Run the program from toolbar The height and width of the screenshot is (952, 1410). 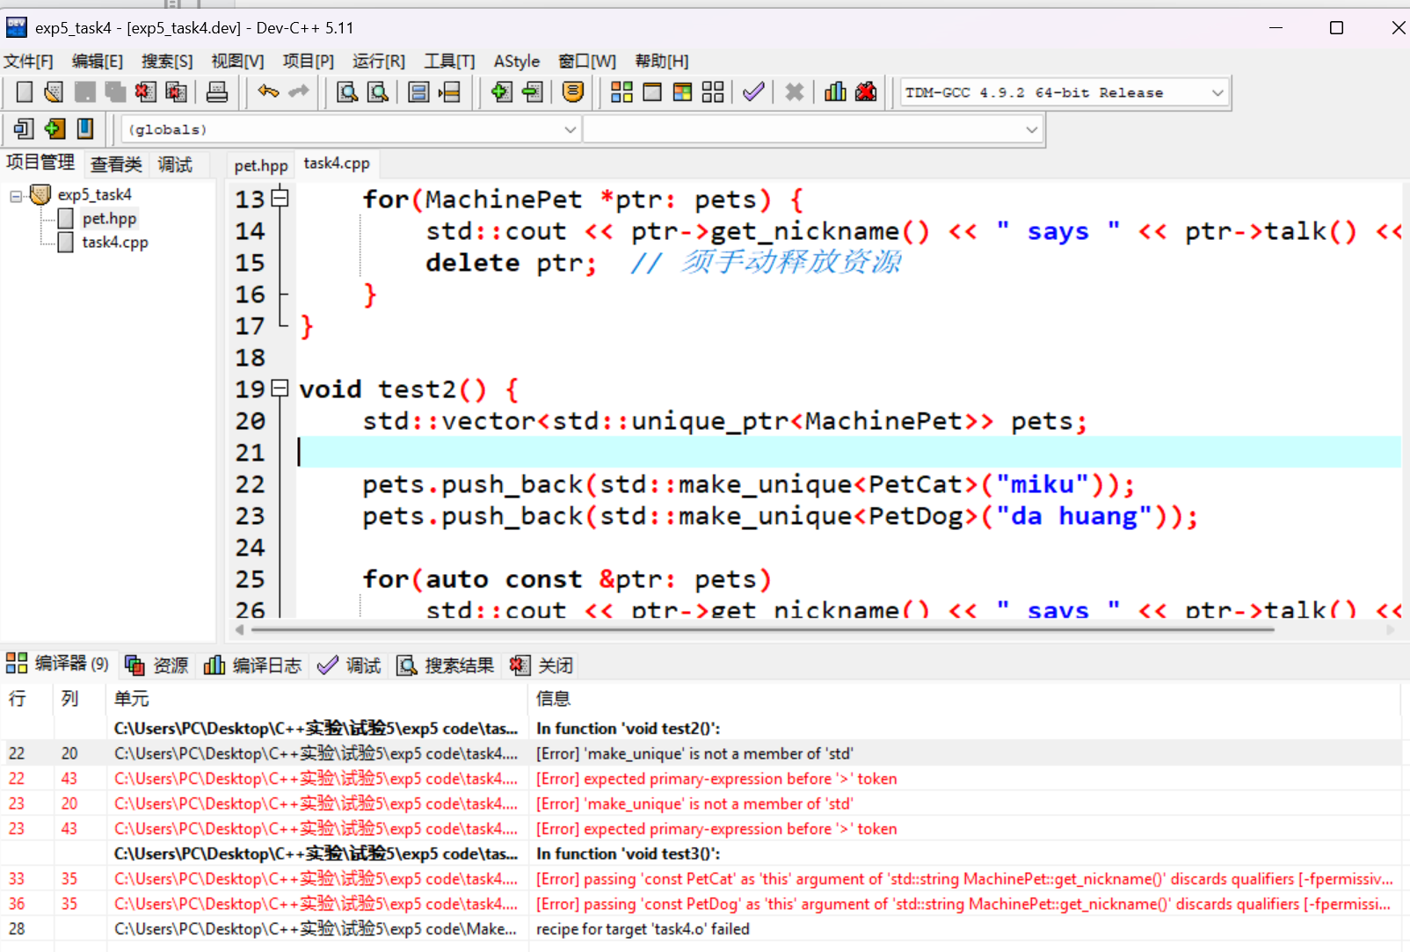(x=652, y=92)
